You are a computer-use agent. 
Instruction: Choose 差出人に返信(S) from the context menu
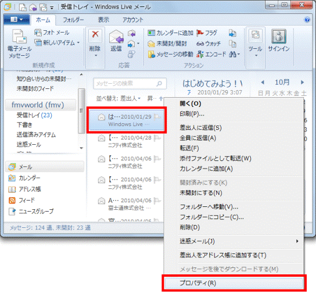tap(234, 128)
